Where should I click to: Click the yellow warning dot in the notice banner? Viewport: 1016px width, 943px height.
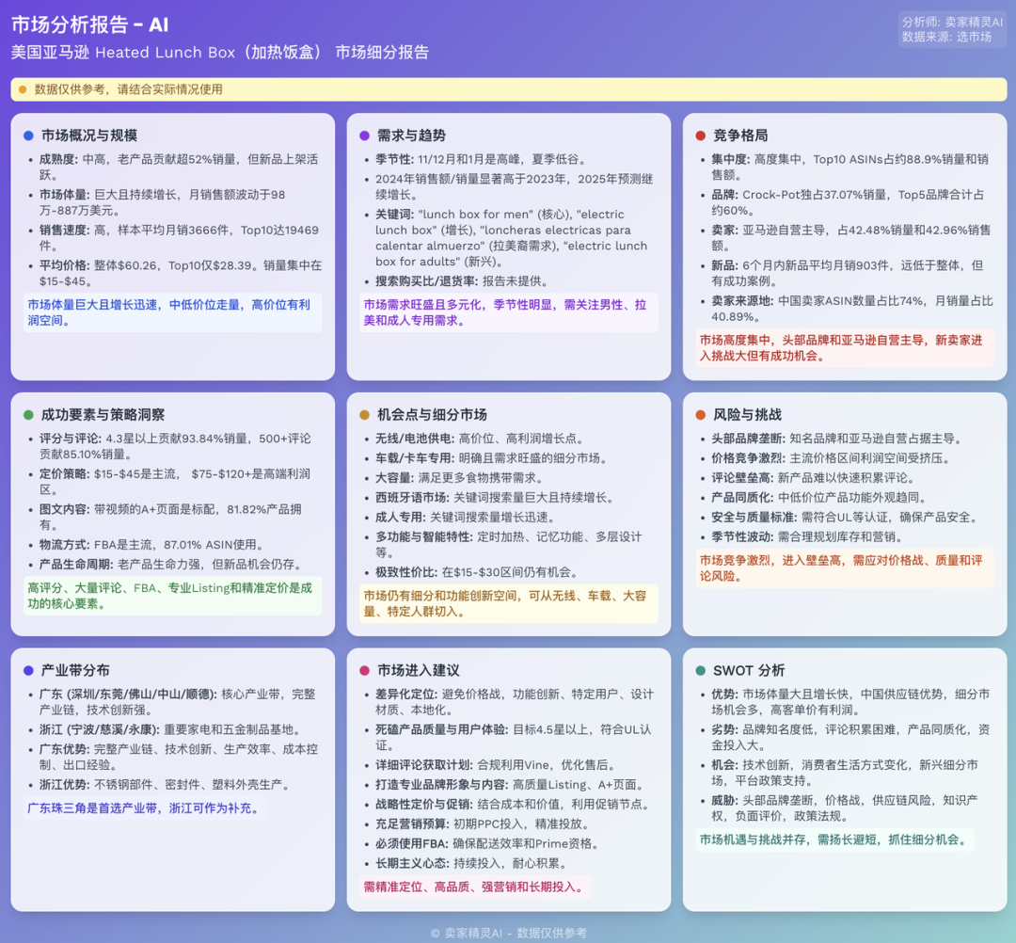[x=22, y=89]
